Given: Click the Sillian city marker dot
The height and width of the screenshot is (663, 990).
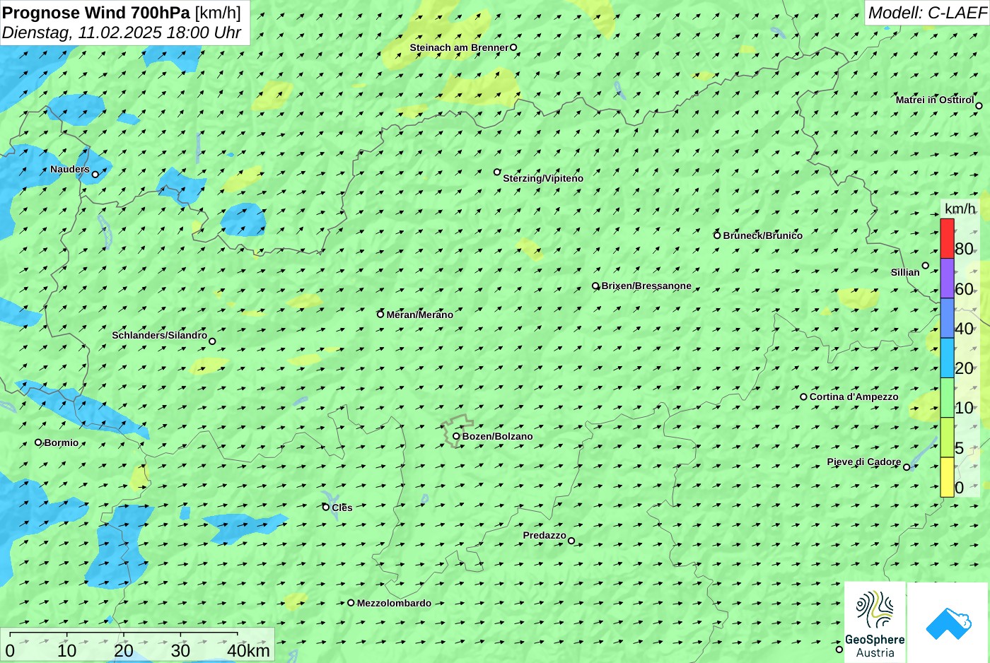Looking at the screenshot, I should [925, 266].
